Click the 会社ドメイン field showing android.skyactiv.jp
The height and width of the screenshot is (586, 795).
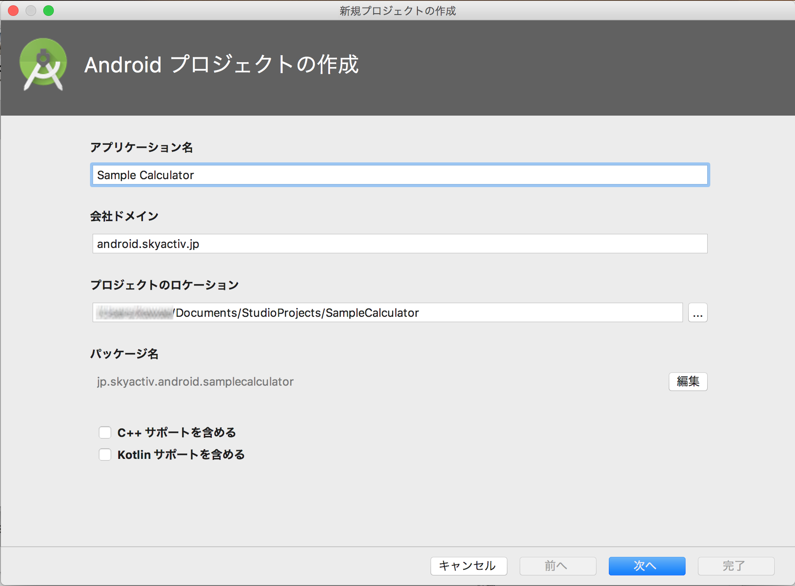click(400, 244)
